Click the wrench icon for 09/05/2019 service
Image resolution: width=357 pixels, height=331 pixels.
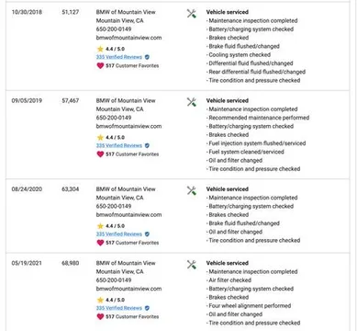pyautogui.click(x=192, y=102)
